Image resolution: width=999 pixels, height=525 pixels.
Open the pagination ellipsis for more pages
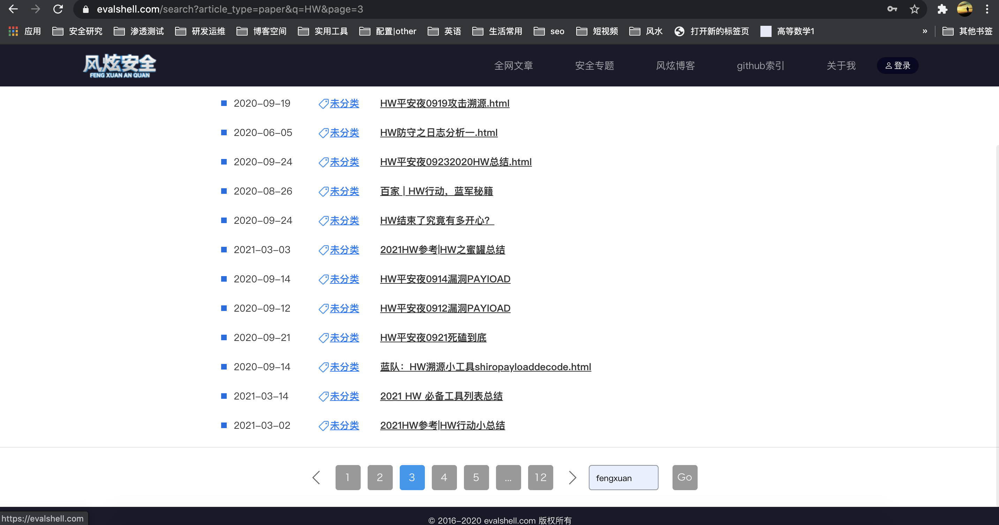tap(509, 477)
